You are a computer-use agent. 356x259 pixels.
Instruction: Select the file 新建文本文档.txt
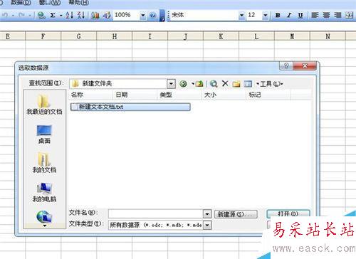coord(130,107)
